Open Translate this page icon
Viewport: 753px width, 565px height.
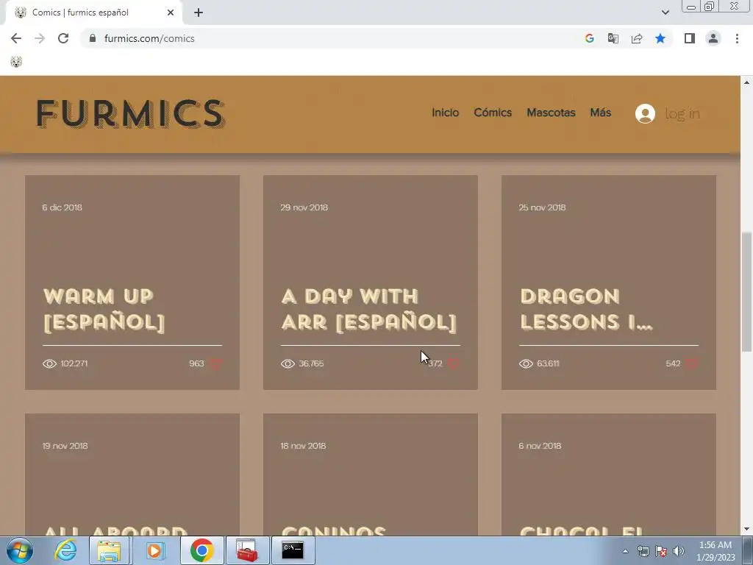[x=613, y=38]
